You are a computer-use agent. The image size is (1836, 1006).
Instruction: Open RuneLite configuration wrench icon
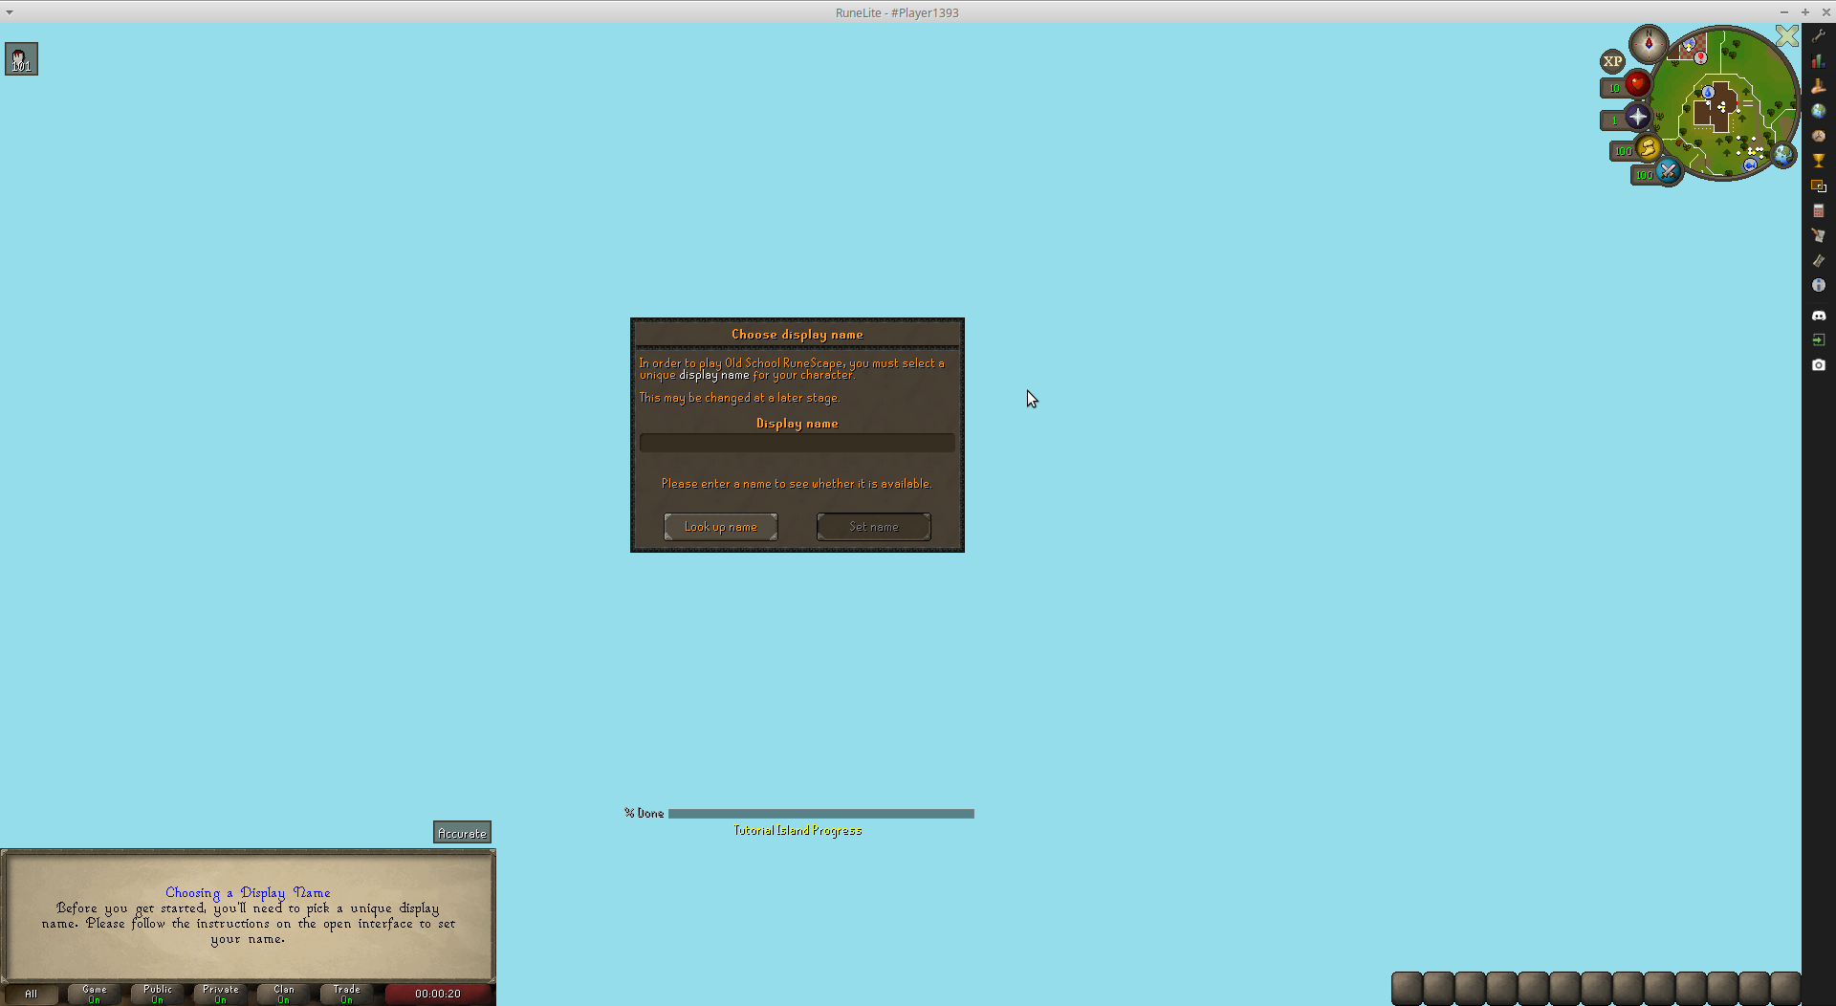pos(1818,36)
